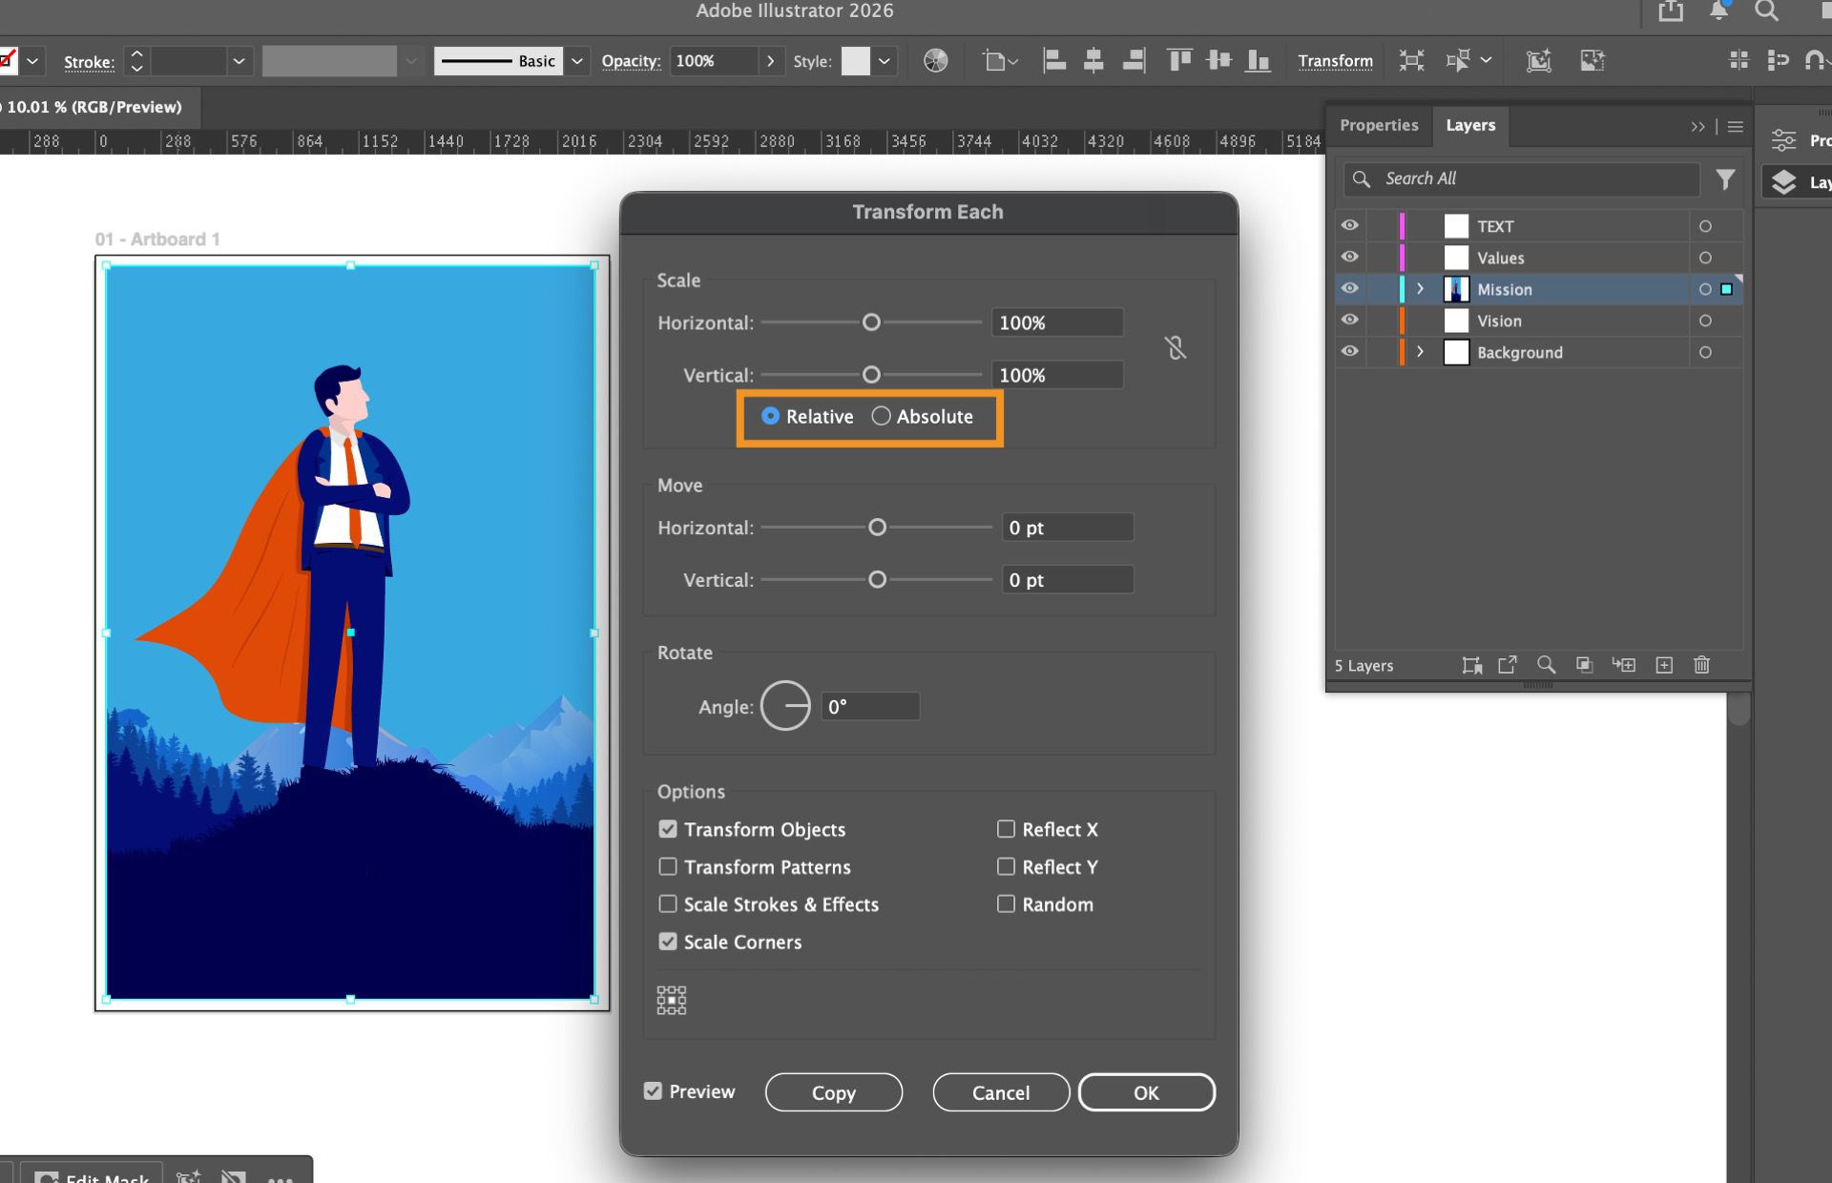
Task: Expand the Mission layer contents
Action: (x=1419, y=289)
